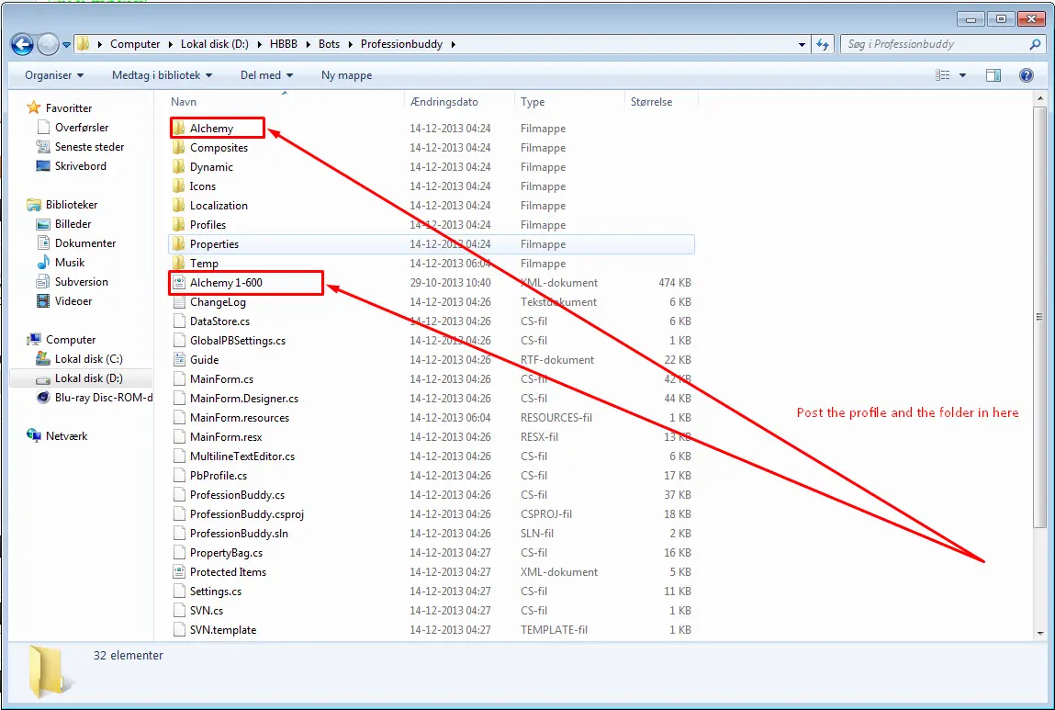The height and width of the screenshot is (710, 1055).
Task: Select Computer in the address breadcrumb
Action: (135, 44)
